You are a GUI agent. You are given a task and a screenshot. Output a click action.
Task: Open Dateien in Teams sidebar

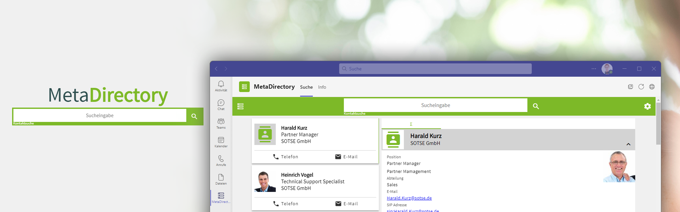(x=221, y=179)
